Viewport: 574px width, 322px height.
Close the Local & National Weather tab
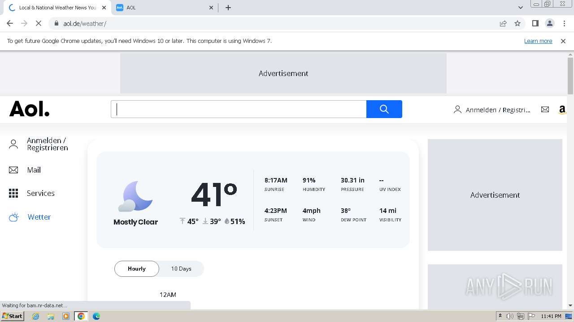(x=104, y=8)
